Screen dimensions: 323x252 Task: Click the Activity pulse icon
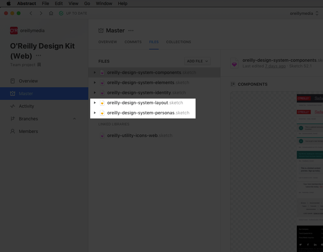tap(13, 106)
